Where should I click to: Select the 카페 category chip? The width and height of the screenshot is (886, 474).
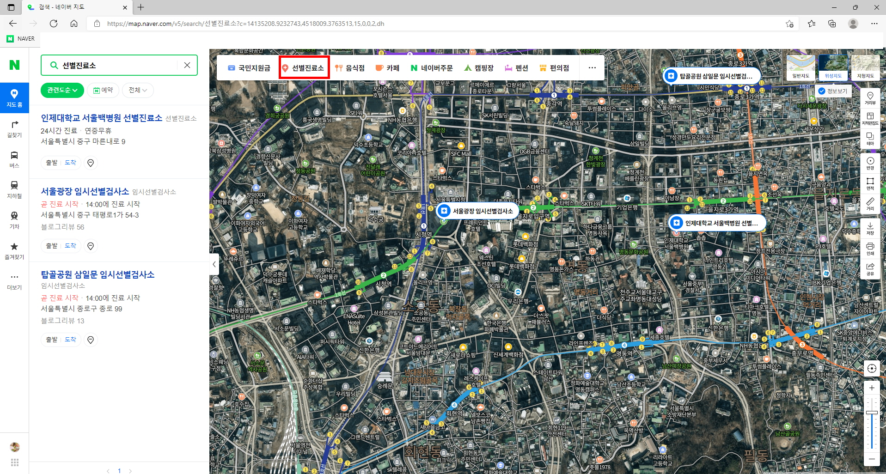point(387,68)
